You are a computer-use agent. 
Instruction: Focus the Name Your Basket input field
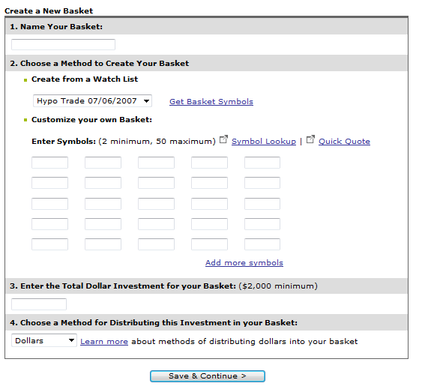(x=63, y=44)
